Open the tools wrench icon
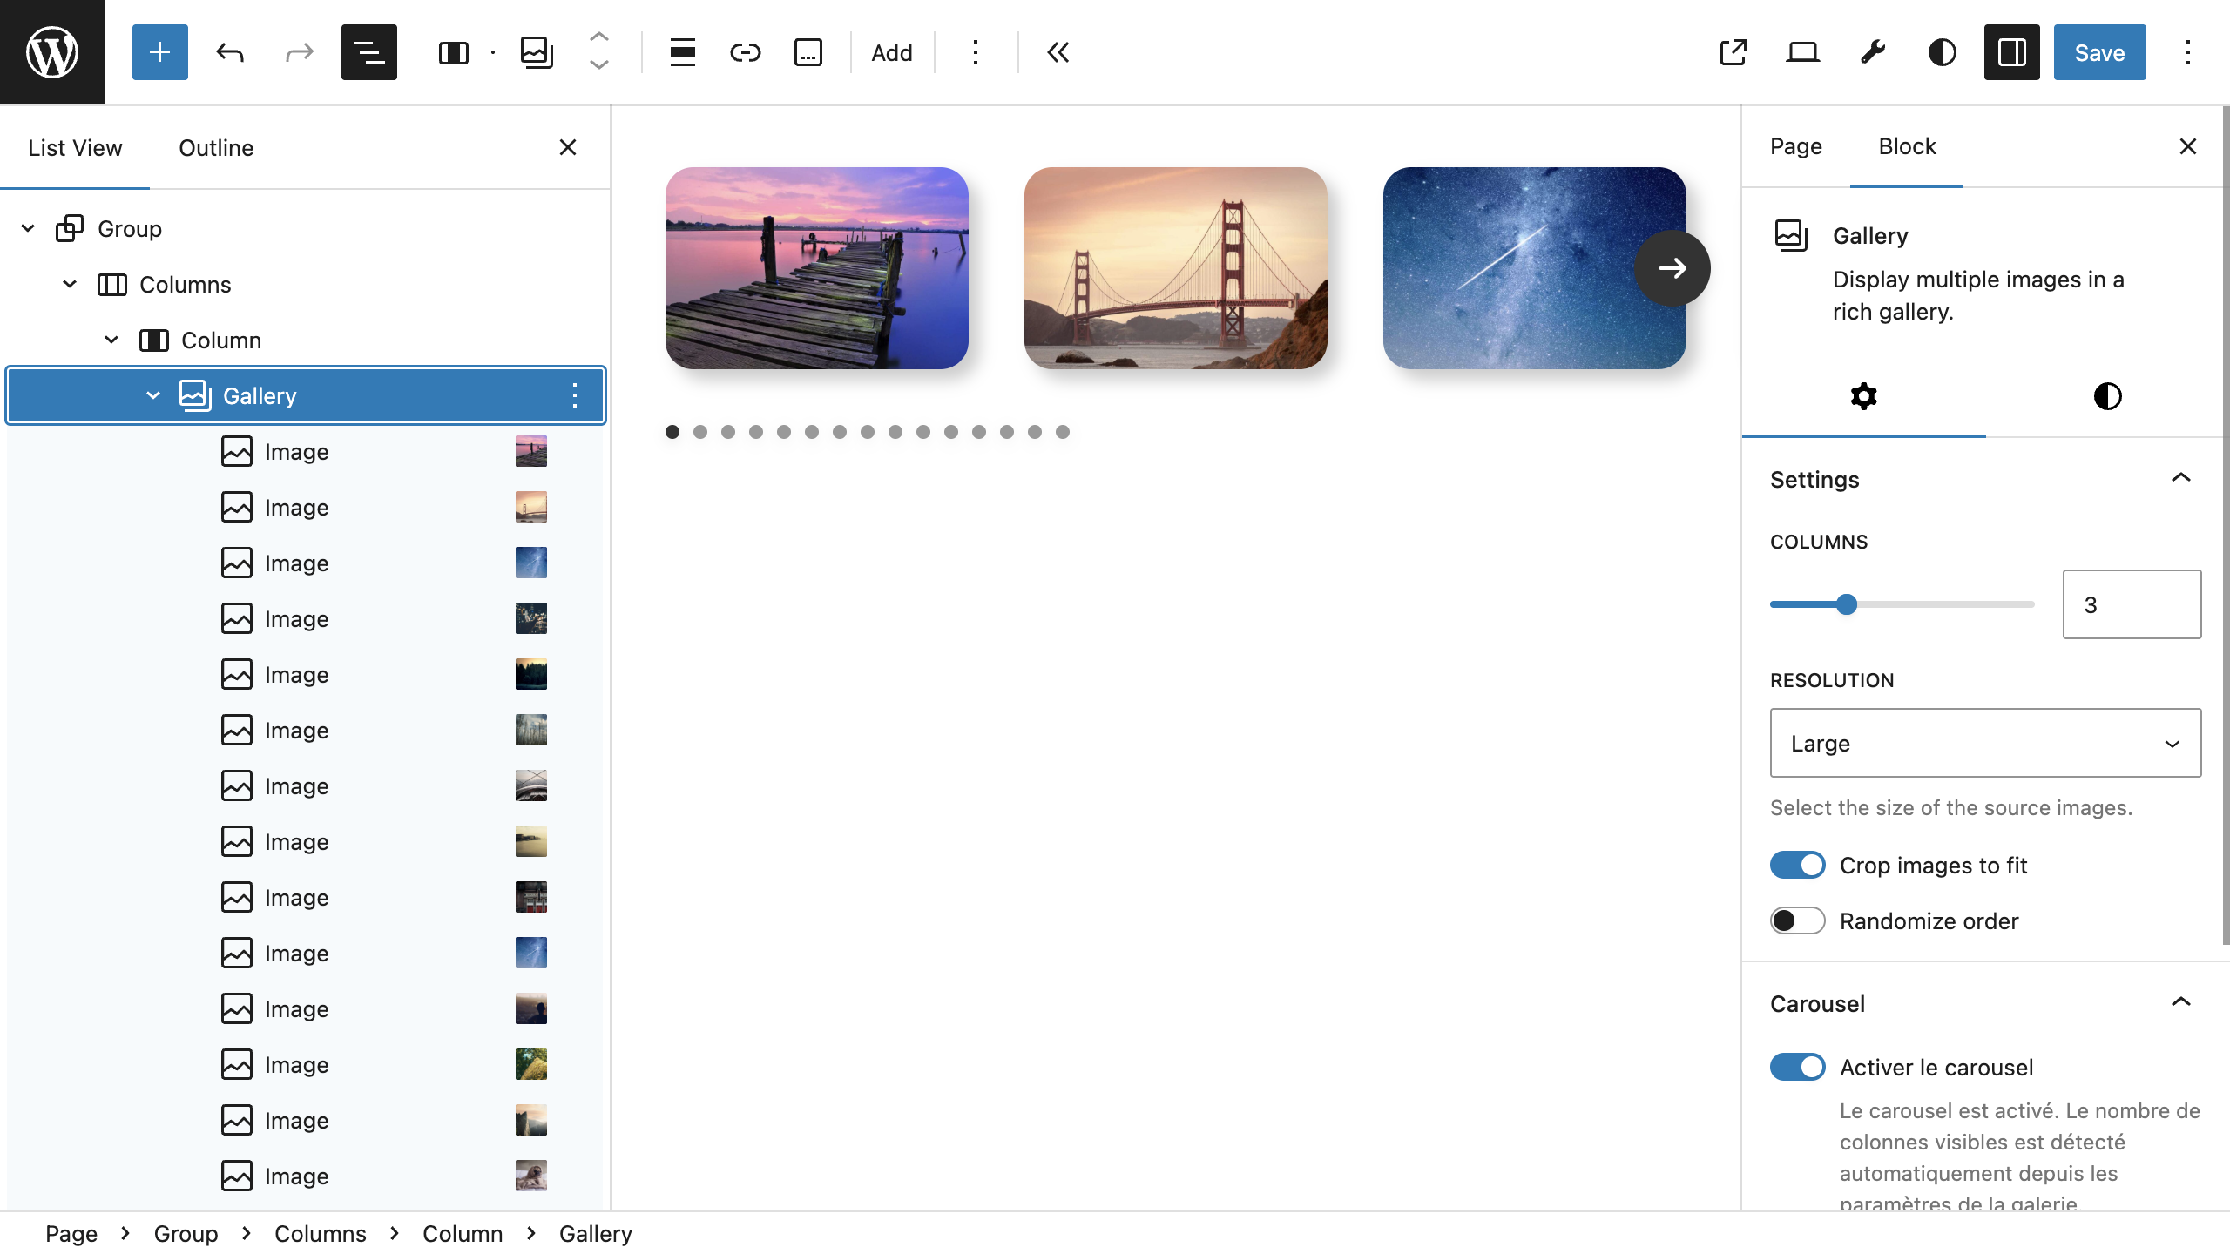Screen dimensions: 2230x1254 (1872, 52)
